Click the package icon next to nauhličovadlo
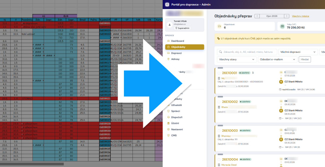 pos(280,90)
